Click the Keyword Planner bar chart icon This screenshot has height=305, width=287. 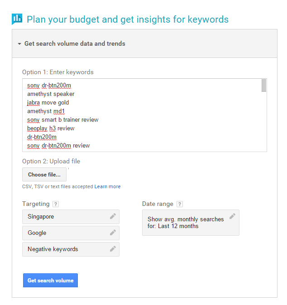[17, 19]
